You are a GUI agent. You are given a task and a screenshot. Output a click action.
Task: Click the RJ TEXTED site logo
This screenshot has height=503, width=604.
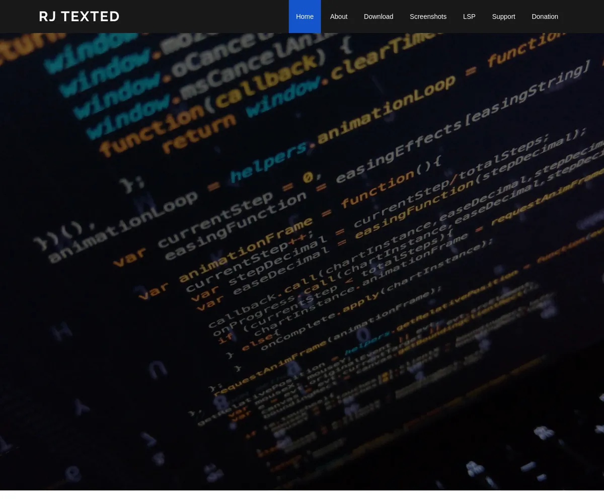point(79,17)
